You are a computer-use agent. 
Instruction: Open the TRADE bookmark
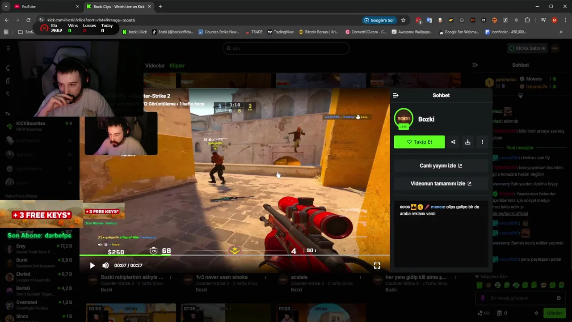tap(254, 32)
